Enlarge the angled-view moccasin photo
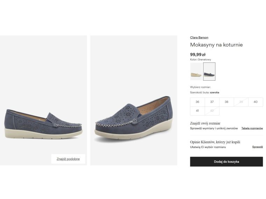266x199 pixels. 134,100
